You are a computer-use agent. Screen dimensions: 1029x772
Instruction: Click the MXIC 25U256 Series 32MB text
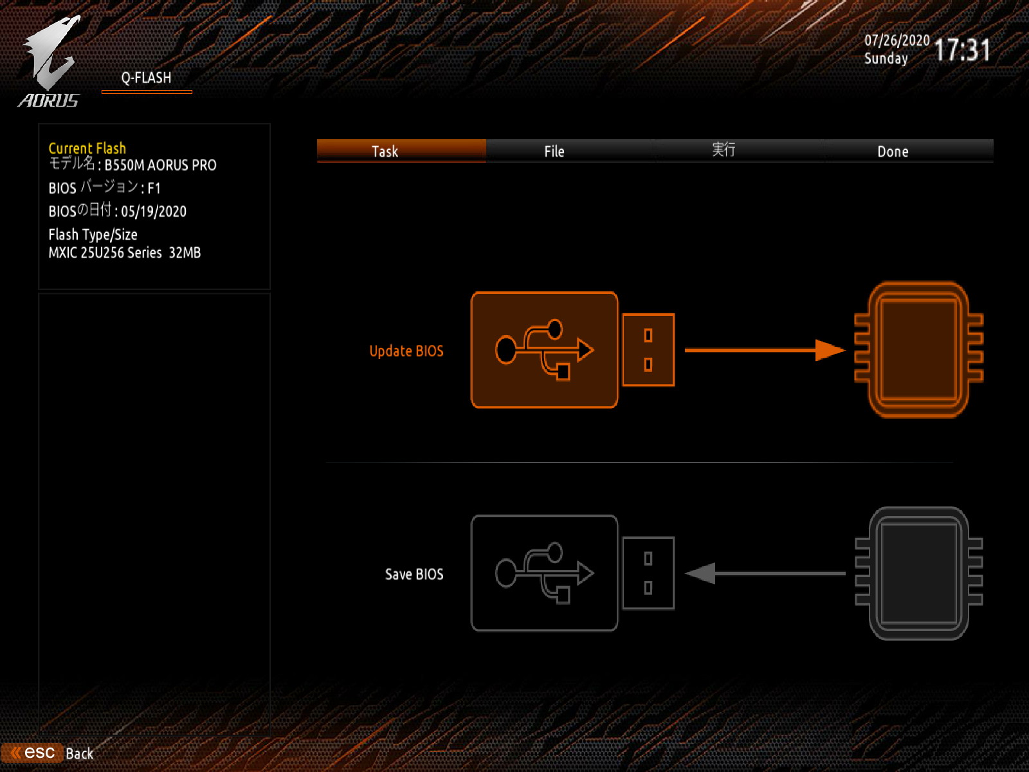125,253
